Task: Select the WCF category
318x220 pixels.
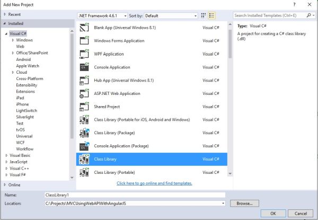Action: (x=20, y=143)
